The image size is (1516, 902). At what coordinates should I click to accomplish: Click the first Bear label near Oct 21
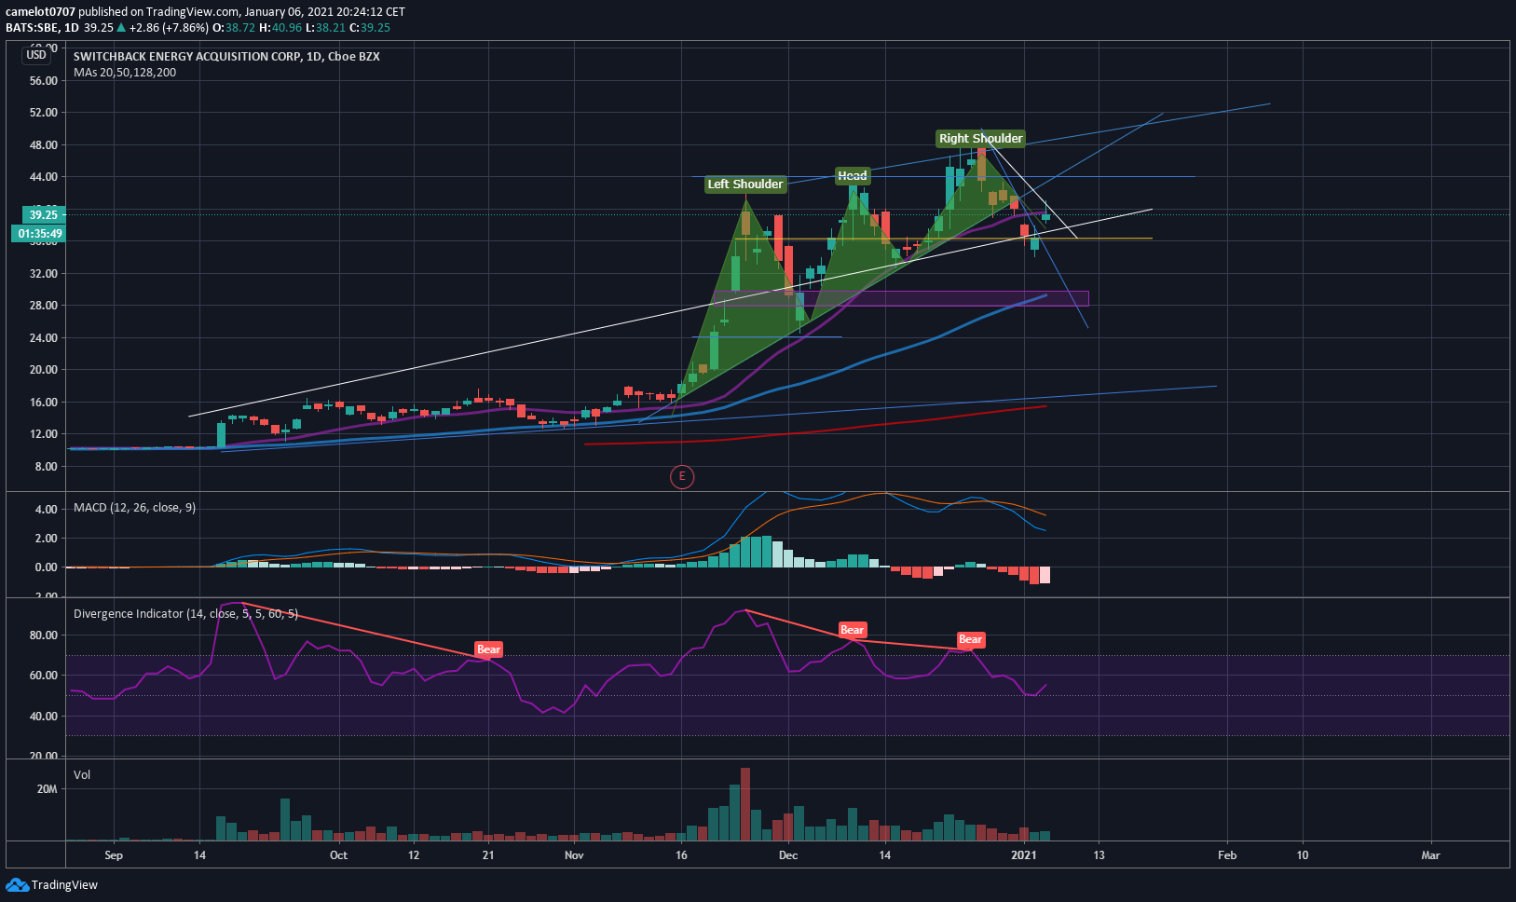[488, 649]
